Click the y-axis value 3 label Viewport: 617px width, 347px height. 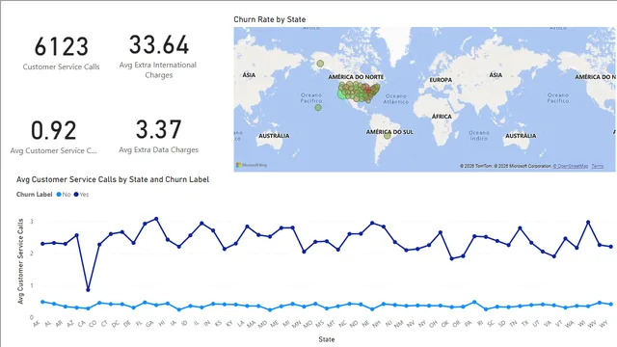tap(32, 222)
